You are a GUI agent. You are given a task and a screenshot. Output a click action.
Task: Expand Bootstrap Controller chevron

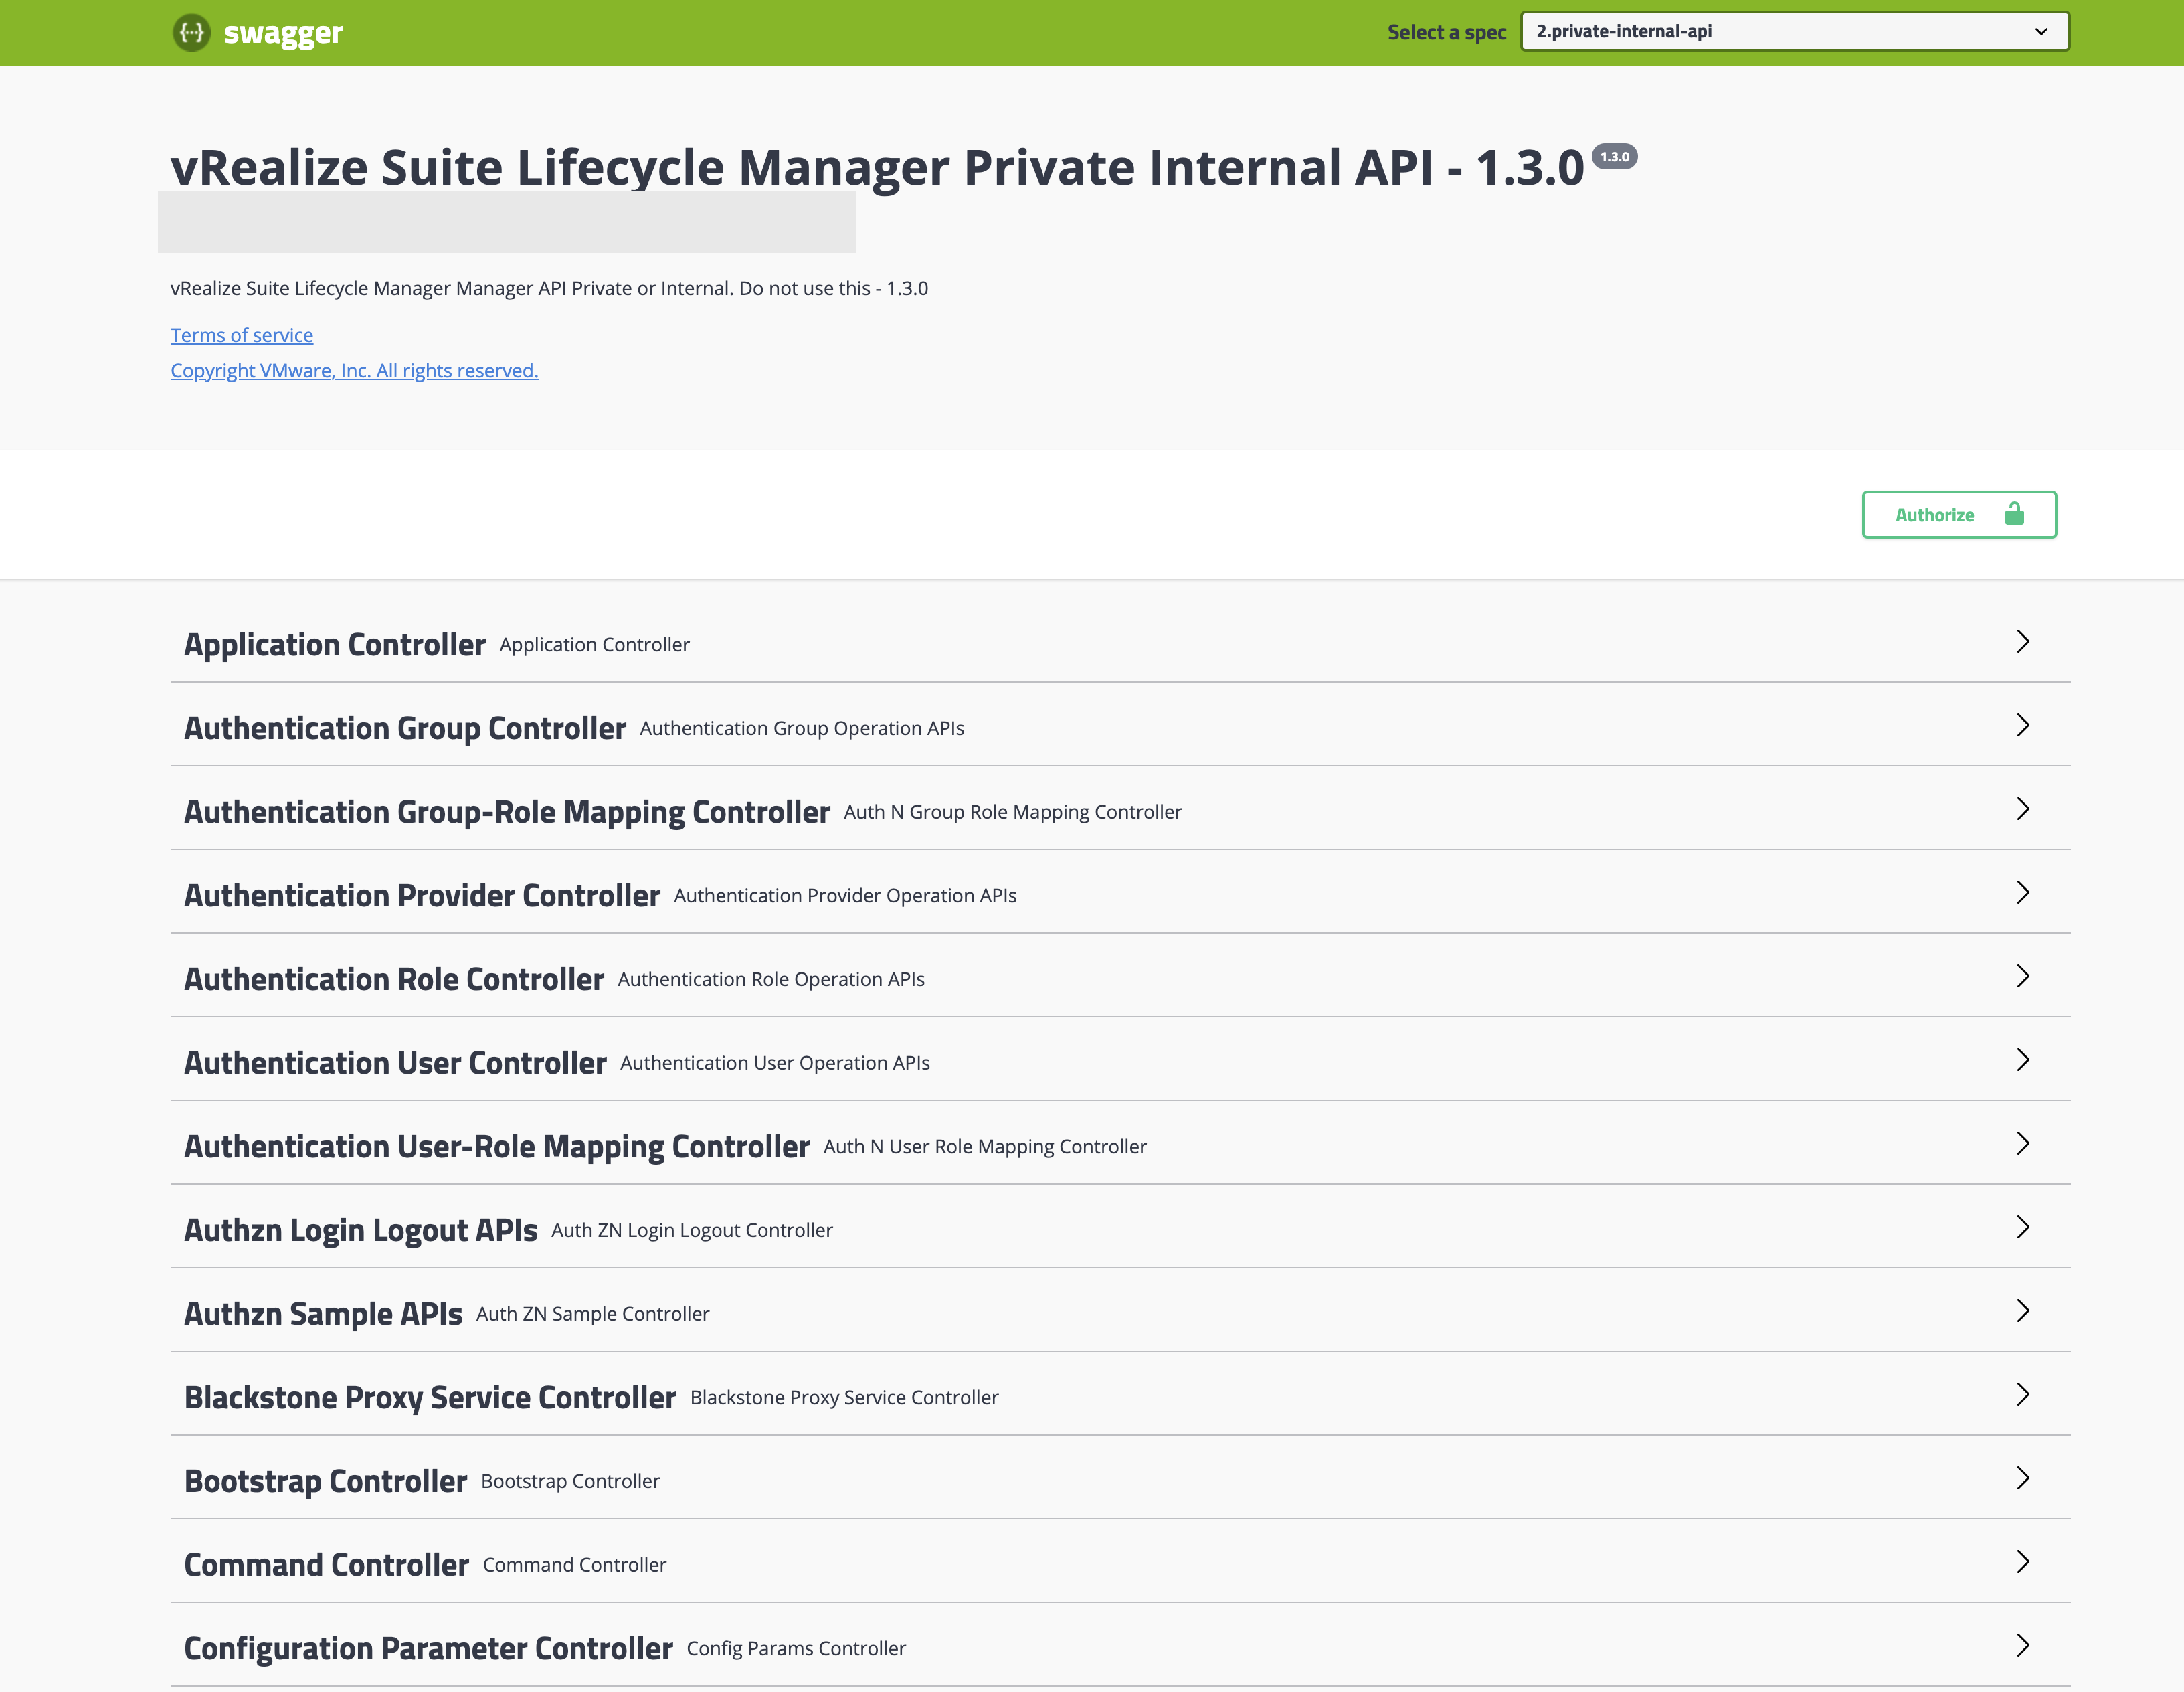[2022, 1478]
